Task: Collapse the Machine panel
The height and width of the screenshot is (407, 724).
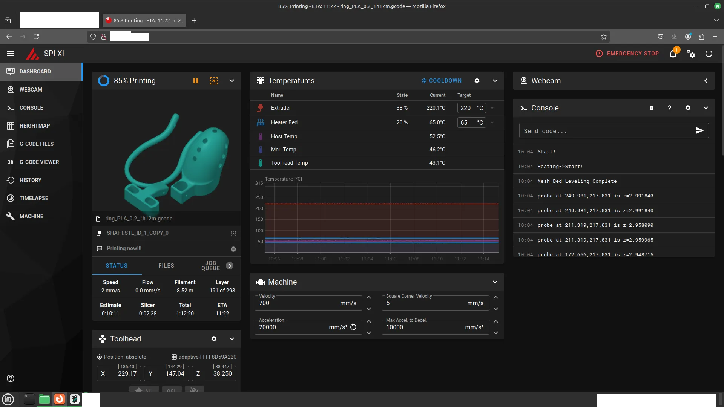Action: (x=495, y=282)
